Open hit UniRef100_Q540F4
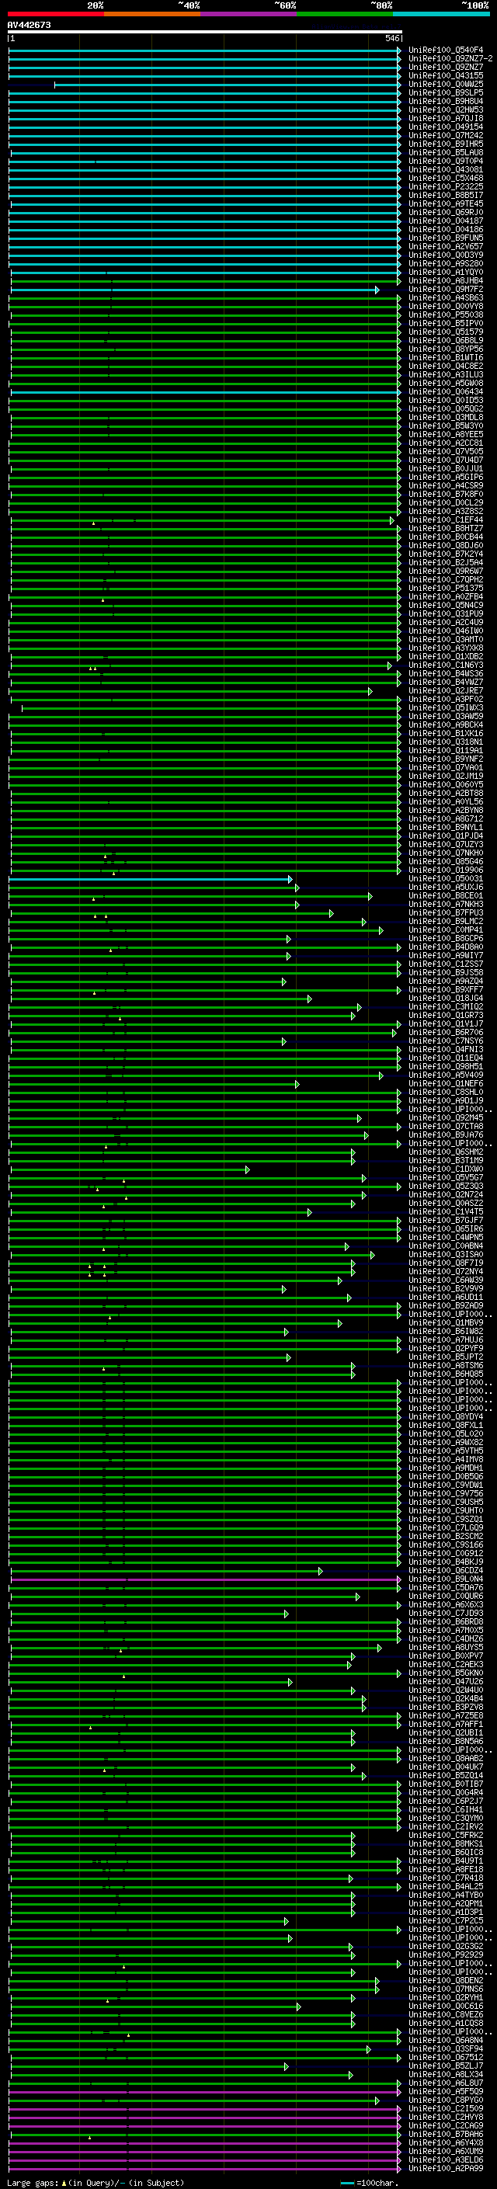Image resolution: width=497 pixels, height=2189 pixels. 446,50
